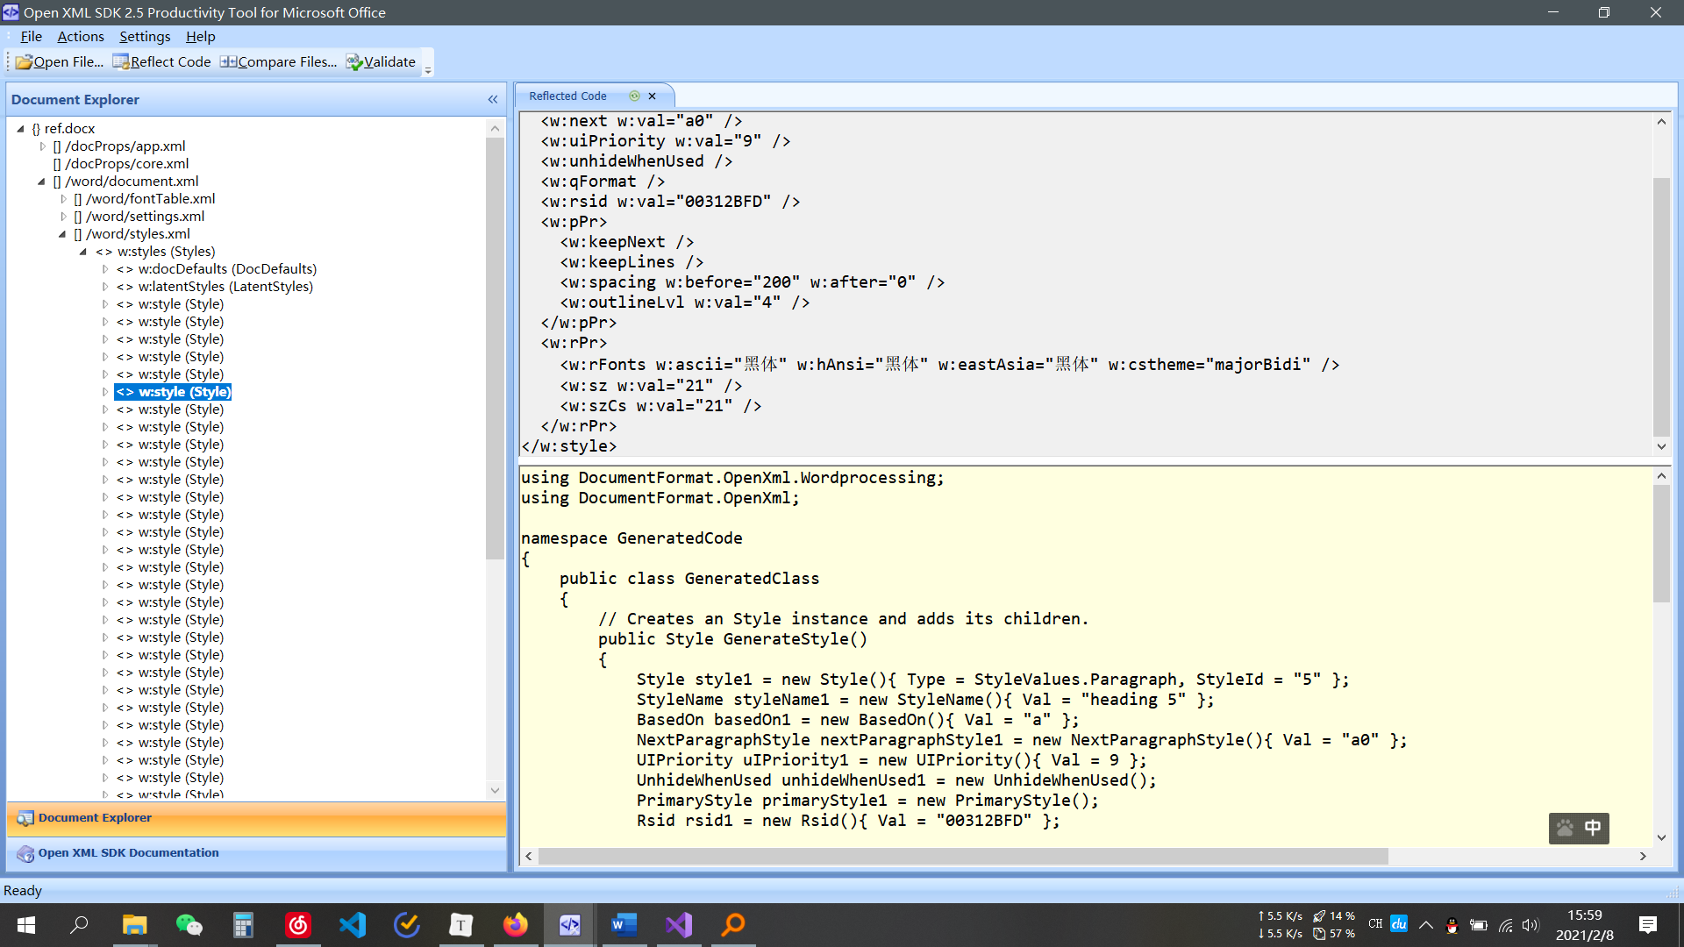Image resolution: width=1684 pixels, height=947 pixels.
Task: Open the Windows Start menu
Action: pos(26,925)
